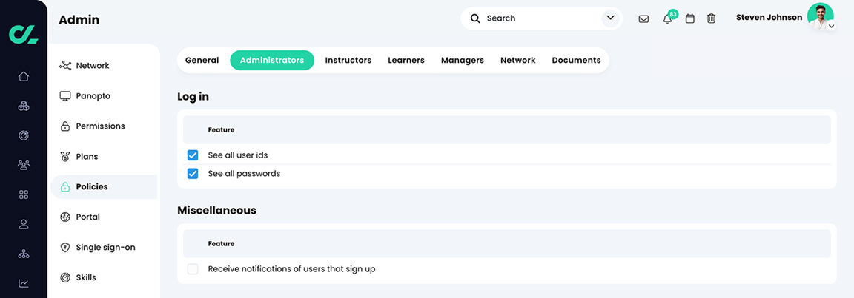Open Panopto in the admin sidebar
Screen dimensions: 854x298
click(104, 96)
